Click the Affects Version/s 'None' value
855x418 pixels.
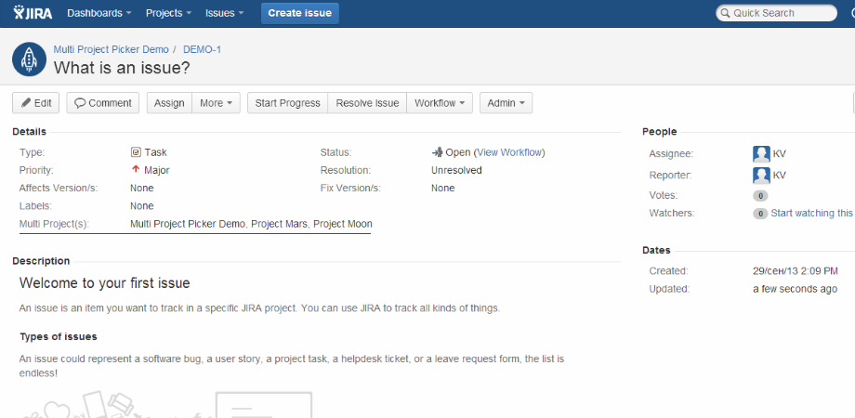[142, 188]
